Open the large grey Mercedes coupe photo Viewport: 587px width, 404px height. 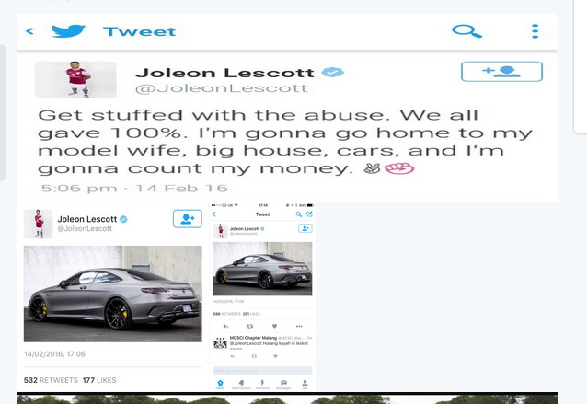pos(112,294)
